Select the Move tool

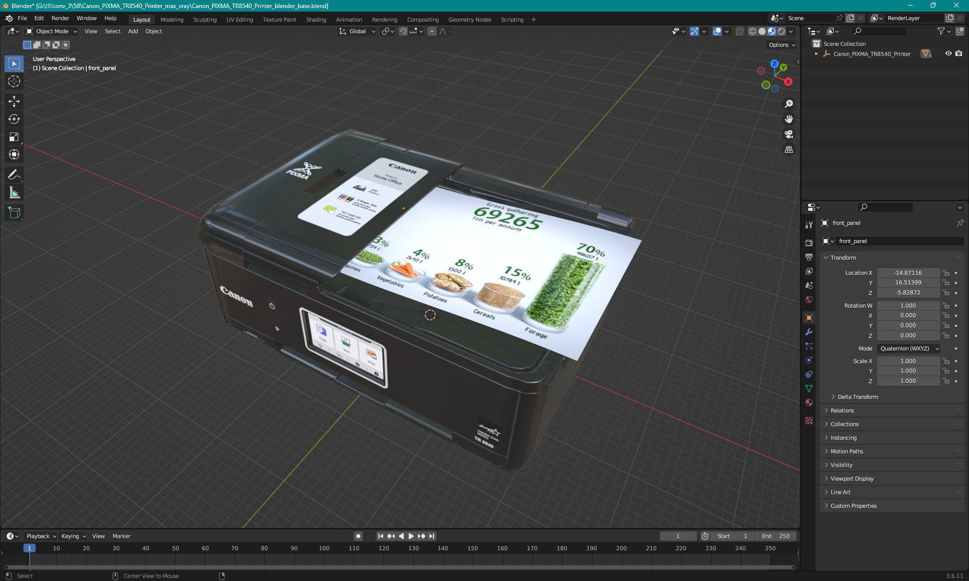[14, 101]
